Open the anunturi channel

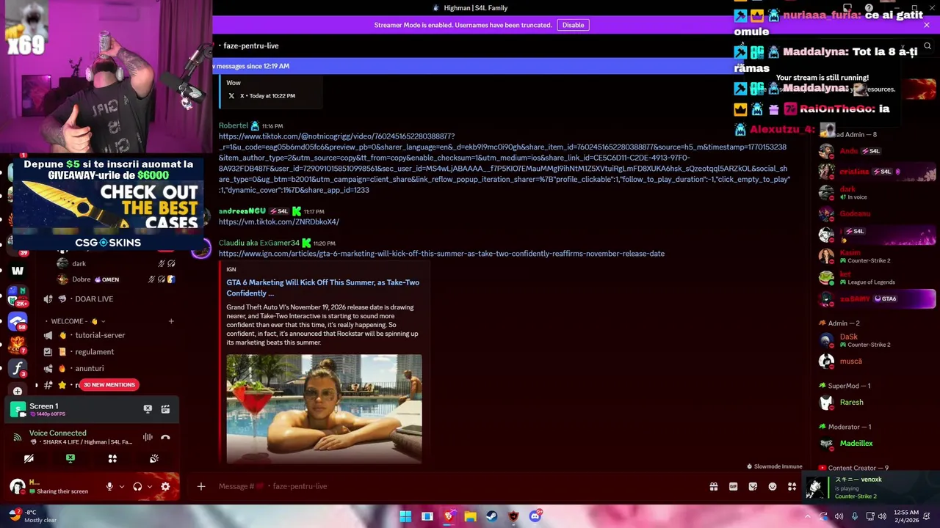point(89,369)
